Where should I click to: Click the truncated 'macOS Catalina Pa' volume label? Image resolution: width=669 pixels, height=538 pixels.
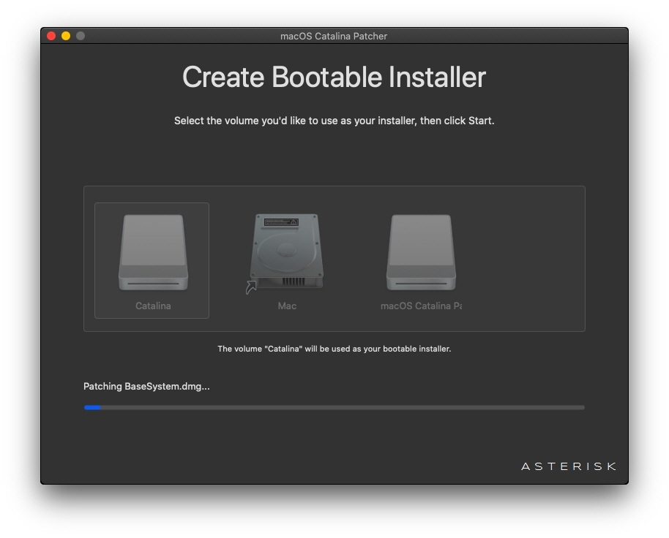[x=421, y=306]
